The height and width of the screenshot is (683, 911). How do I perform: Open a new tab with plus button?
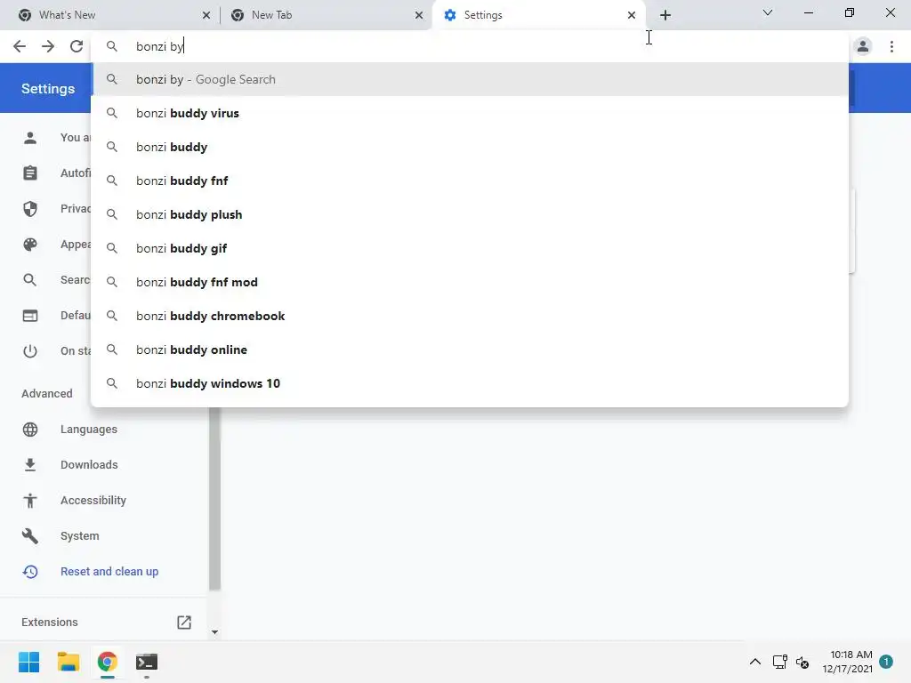pyautogui.click(x=665, y=15)
